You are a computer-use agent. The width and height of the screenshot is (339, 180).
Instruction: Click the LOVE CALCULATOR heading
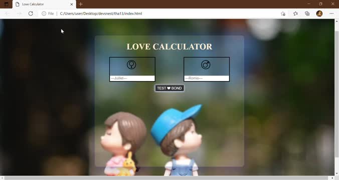pos(169,46)
